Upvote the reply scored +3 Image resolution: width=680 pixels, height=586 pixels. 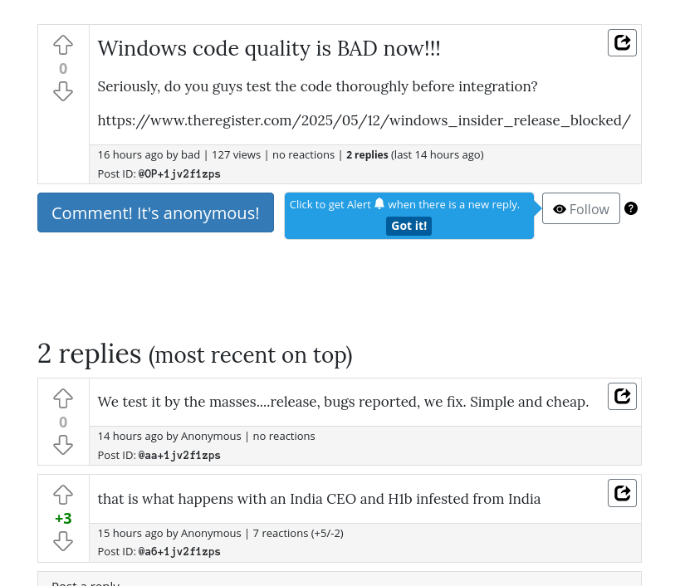[x=63, y=495]
